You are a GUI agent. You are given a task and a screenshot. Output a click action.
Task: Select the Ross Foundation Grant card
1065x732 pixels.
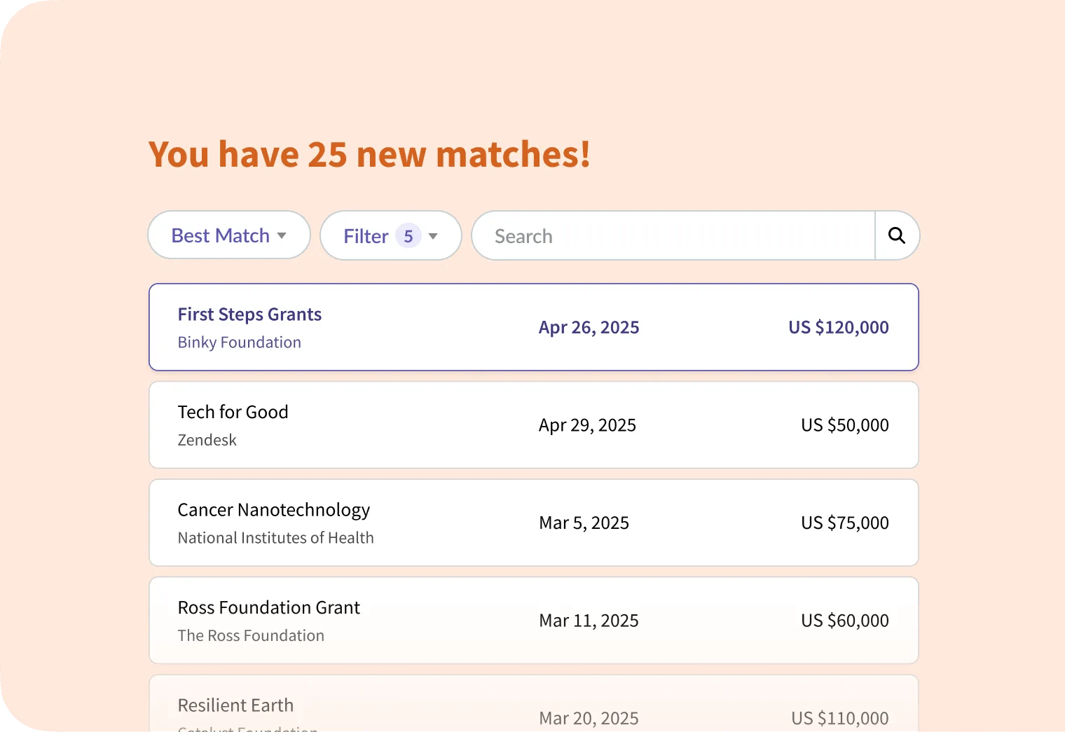click(534, 621)
